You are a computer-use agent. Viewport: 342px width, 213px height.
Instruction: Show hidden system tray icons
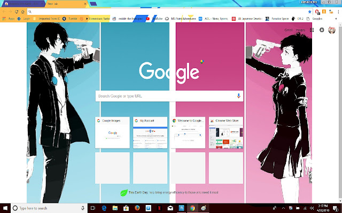point(283,208)
